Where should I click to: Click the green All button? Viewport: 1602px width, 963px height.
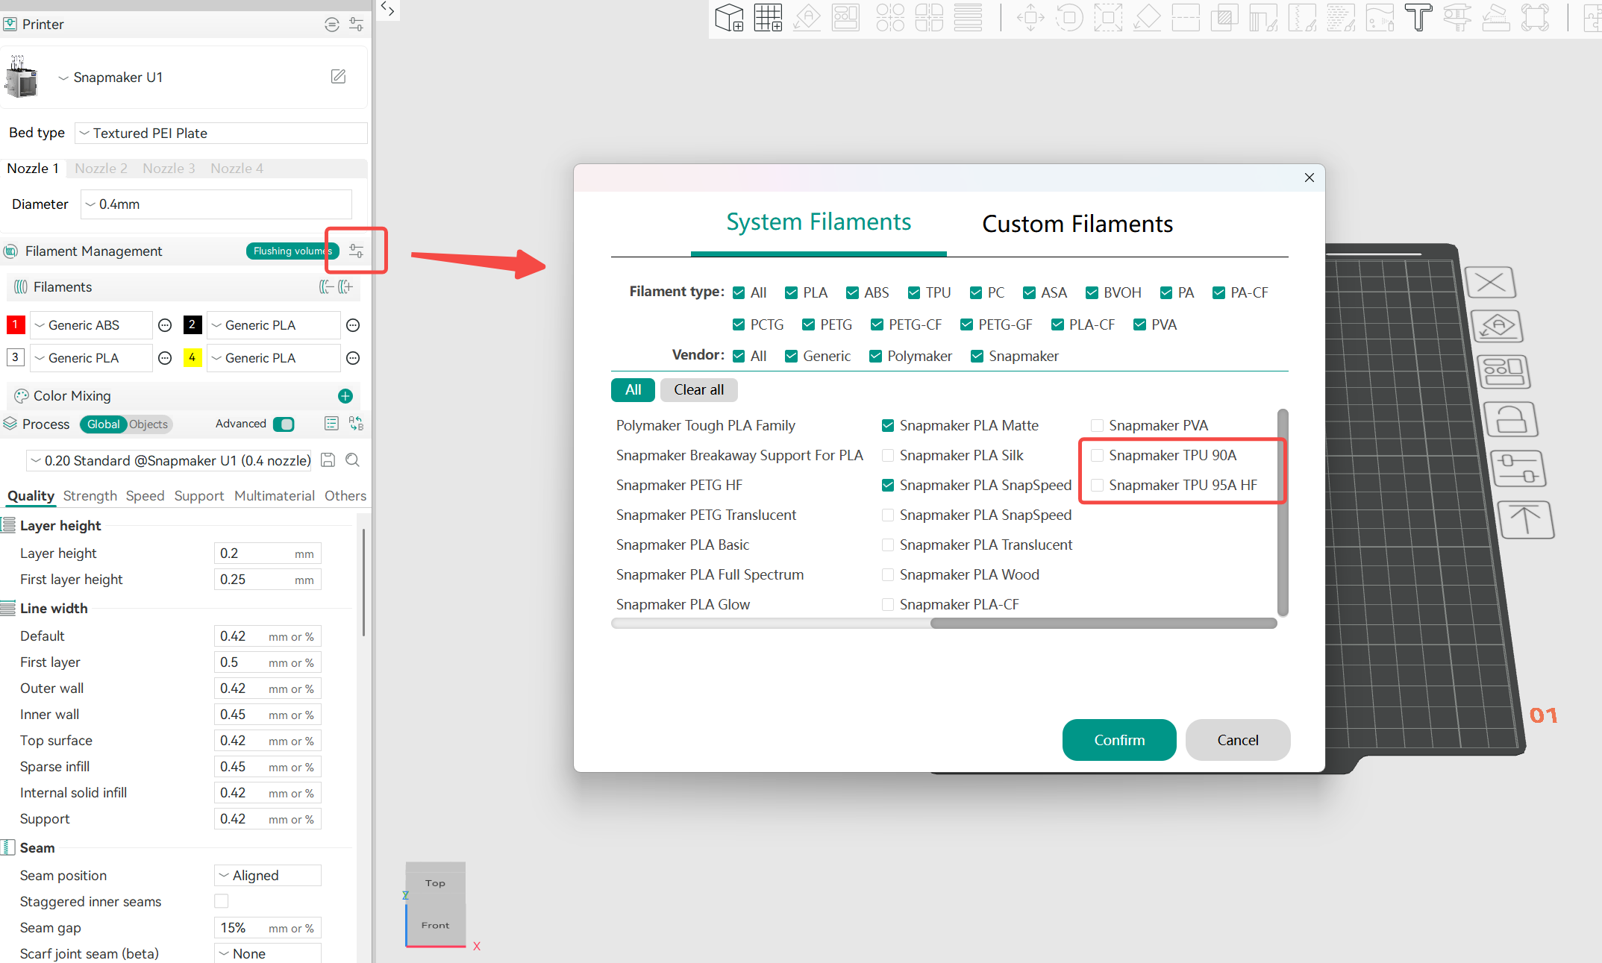(633, 389)
